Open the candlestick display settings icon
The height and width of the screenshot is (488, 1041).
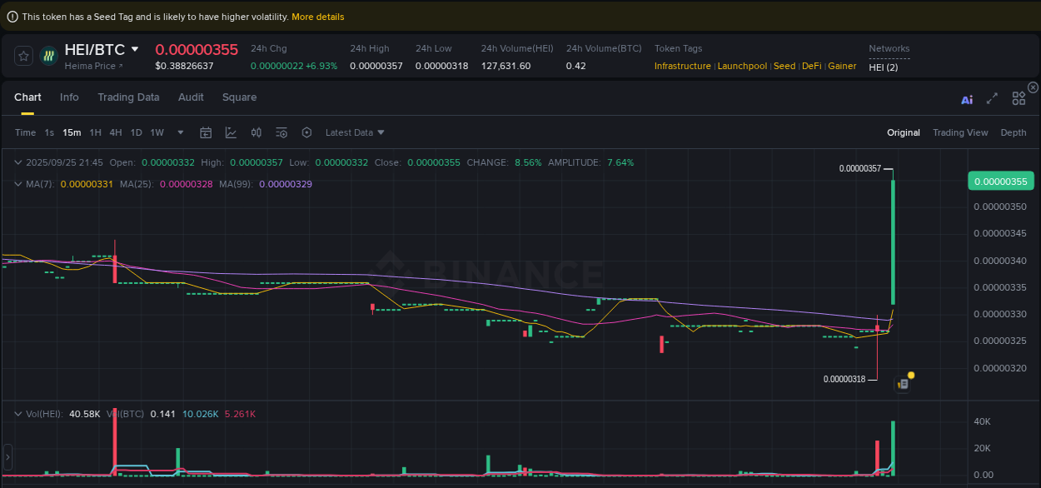pyautogui.click(x=256, y=132)
